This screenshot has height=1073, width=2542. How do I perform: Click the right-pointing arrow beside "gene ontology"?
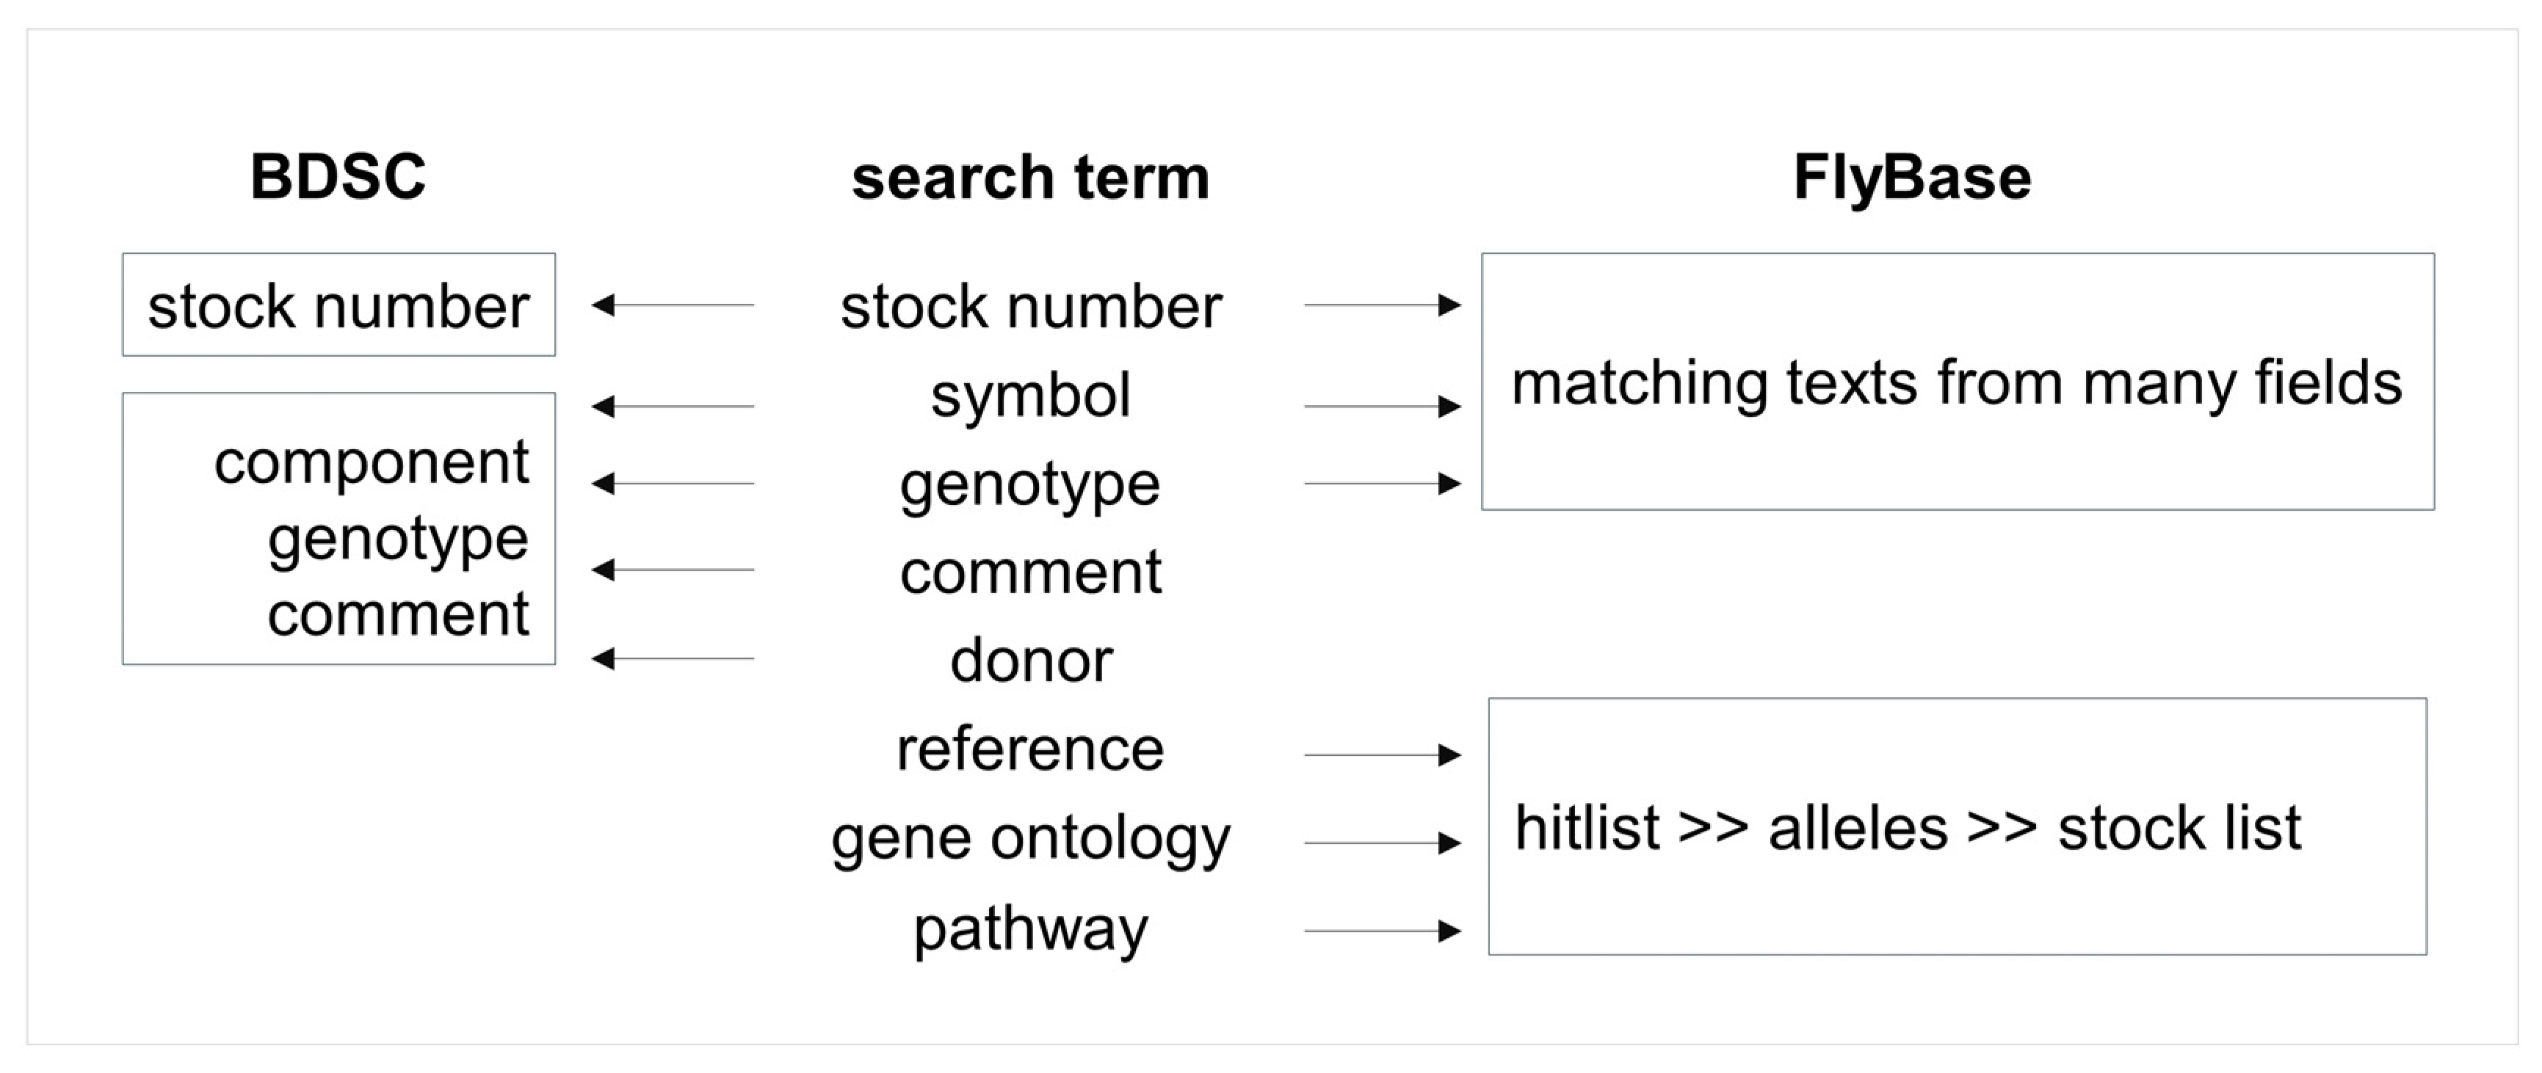click(x=1383, y=843)
